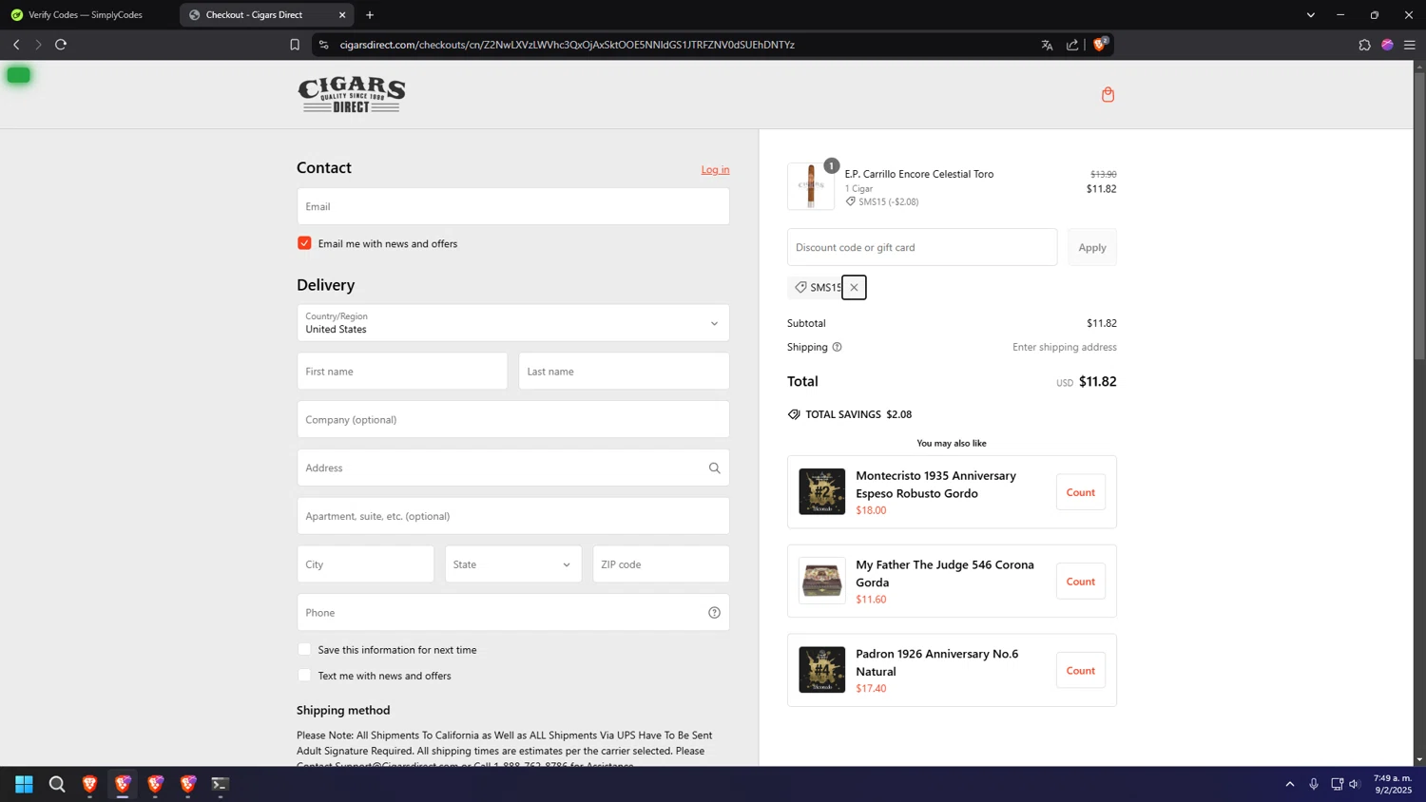This screenshot has width=1426, height=802.
Task: View site information icon in address bar
Action: pos(323,45)
